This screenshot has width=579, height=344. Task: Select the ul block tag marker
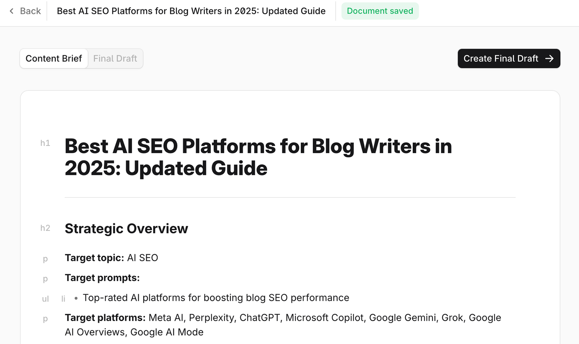pos(45,299)
